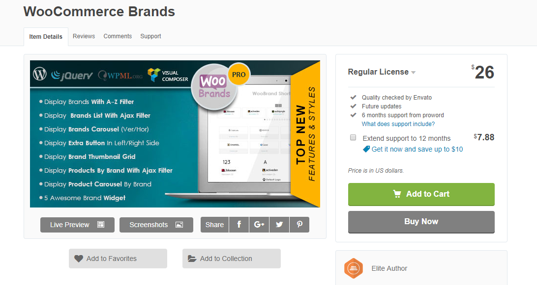The width and height of the screenshot is (537, 285).
Task: Click Price is in US dollars note
Action: [x=376, y=171]
